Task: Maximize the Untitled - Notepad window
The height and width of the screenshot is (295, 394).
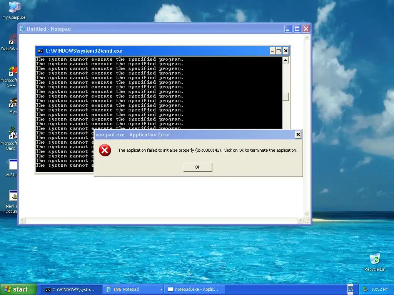Action: click(x=297, y=29)
